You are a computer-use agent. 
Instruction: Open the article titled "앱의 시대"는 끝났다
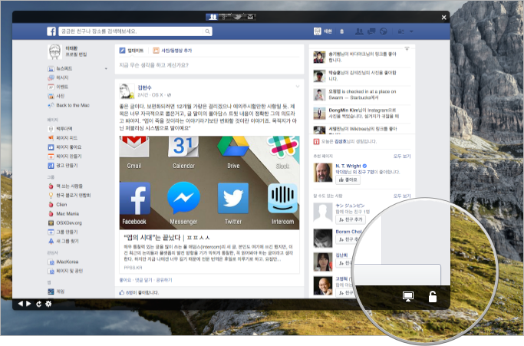tap(166, 238)
